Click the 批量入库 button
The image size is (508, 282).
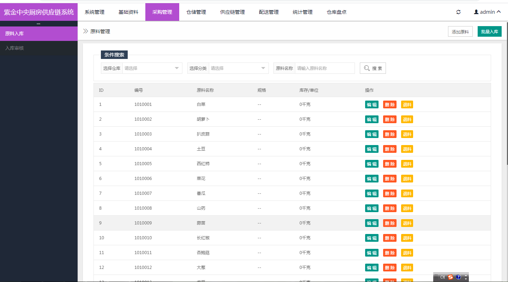pyautogui.click(x=490, y=31)
